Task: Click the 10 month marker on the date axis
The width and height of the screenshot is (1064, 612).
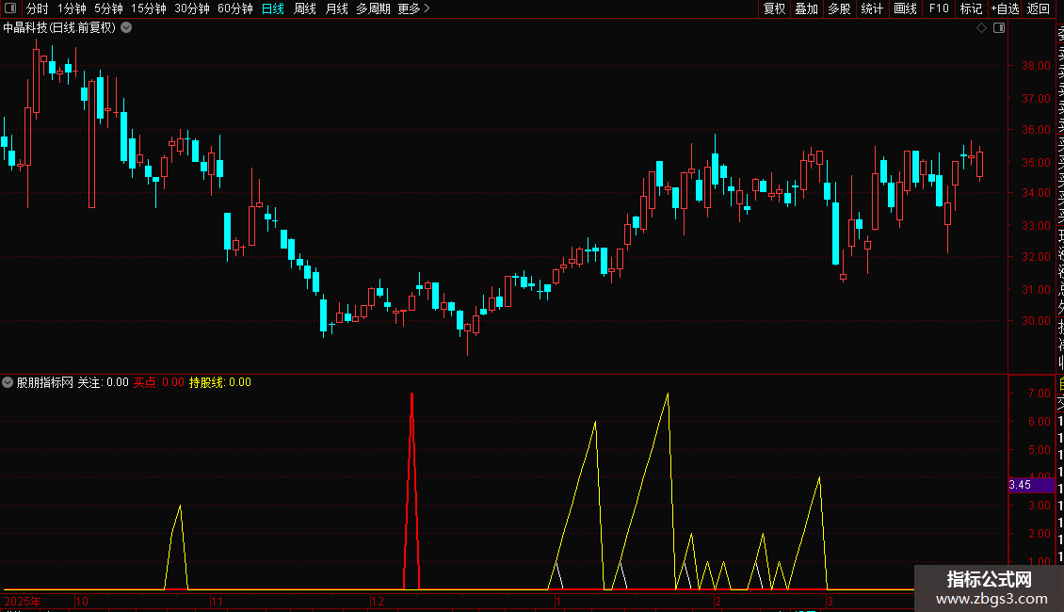Action: (82, 601)
